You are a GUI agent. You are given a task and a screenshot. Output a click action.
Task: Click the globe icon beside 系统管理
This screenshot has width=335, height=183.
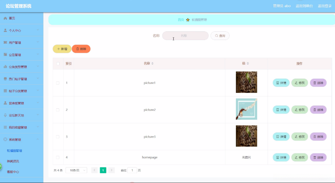pyautogui.click(x=5, y=140)
